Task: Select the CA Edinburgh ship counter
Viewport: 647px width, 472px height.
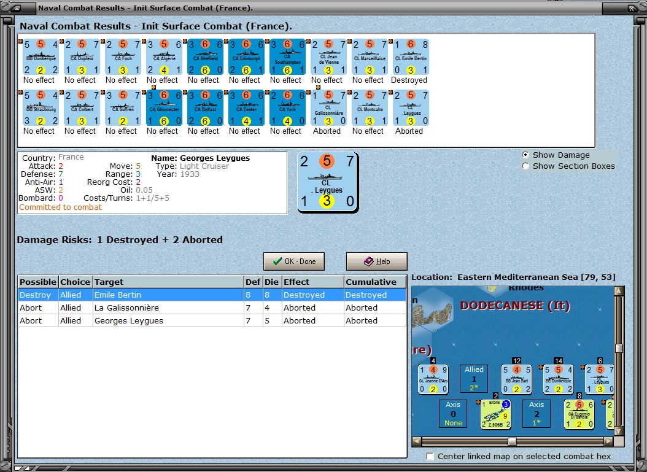Action: coord(246,57)
